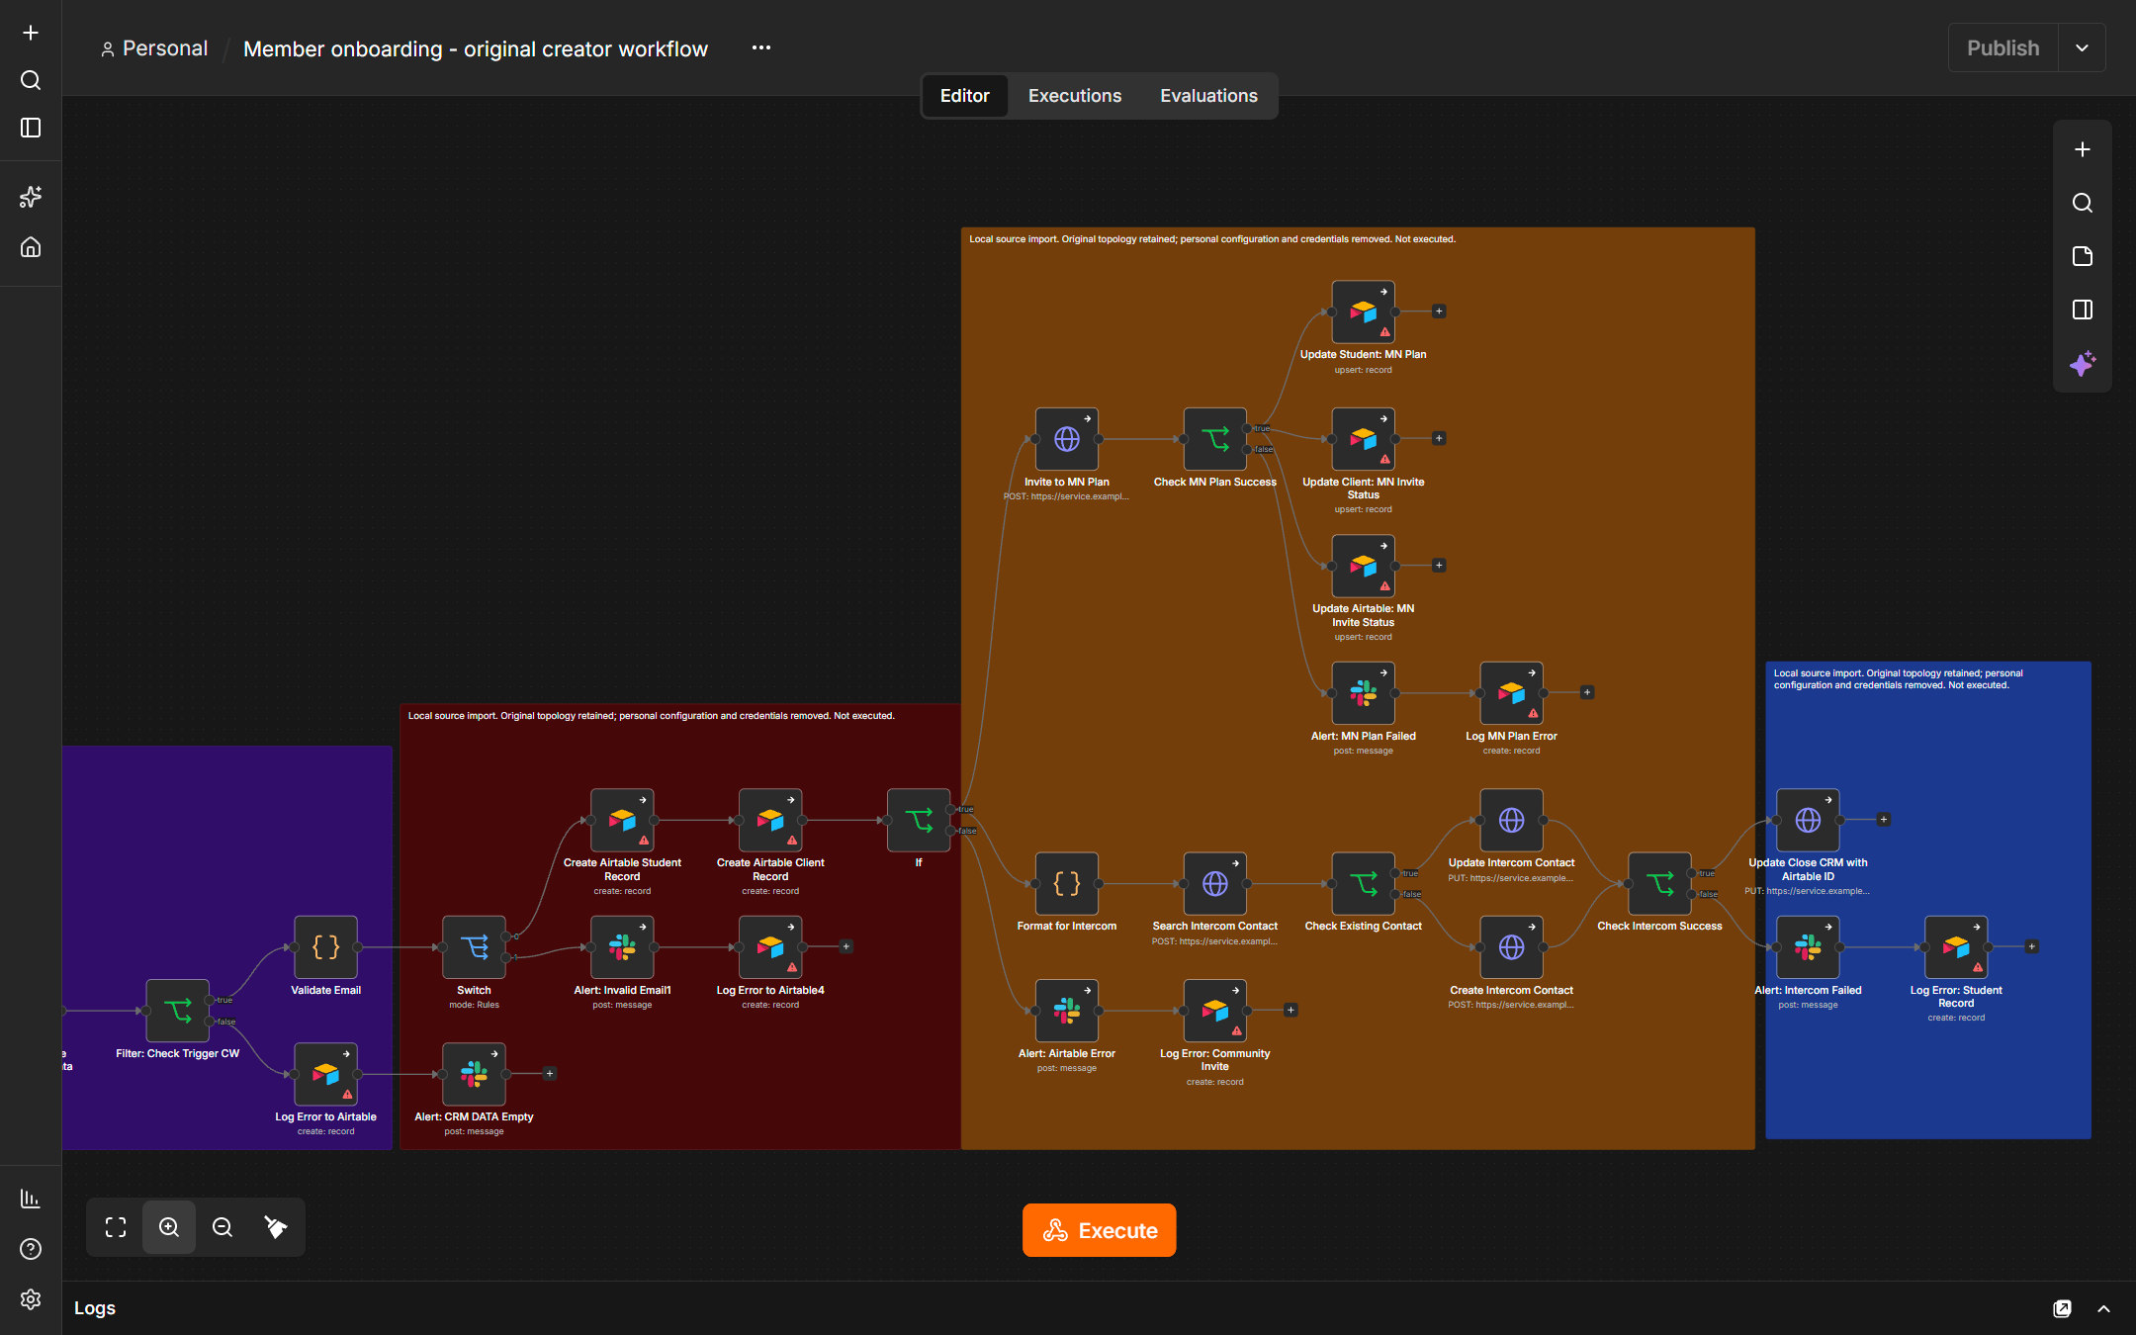Open the AI assistant sparkle icon
Screen dimensions: 2136x1335
point(2083,363)
